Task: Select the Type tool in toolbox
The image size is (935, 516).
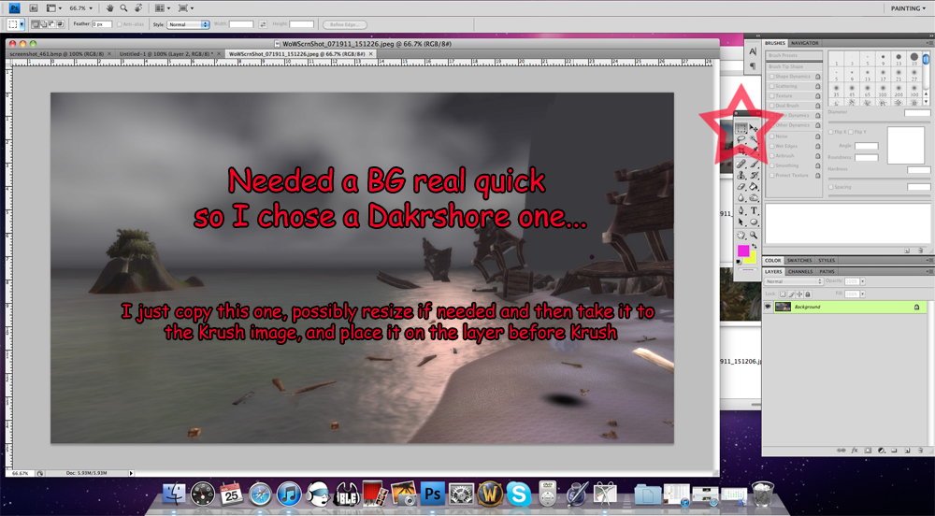Action: tap(754, 211)
